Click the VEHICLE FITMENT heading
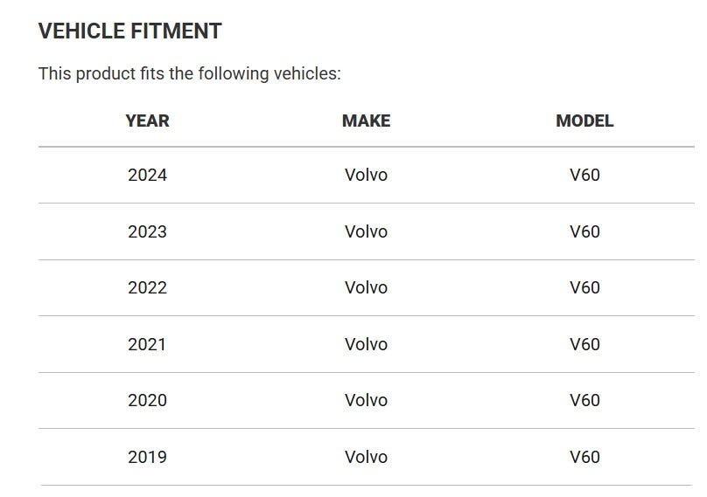 129,31
